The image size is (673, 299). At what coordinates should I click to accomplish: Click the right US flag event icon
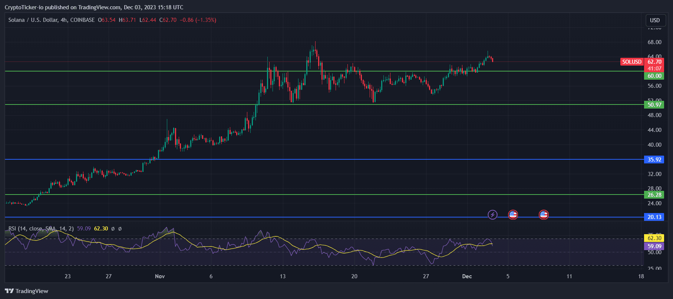[x=544, y=215]
